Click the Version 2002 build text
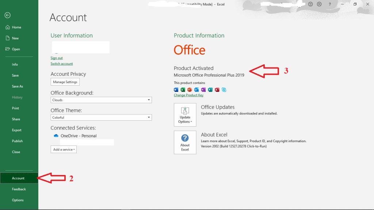This screenshot has width=374, height=210. click(234, 146)
